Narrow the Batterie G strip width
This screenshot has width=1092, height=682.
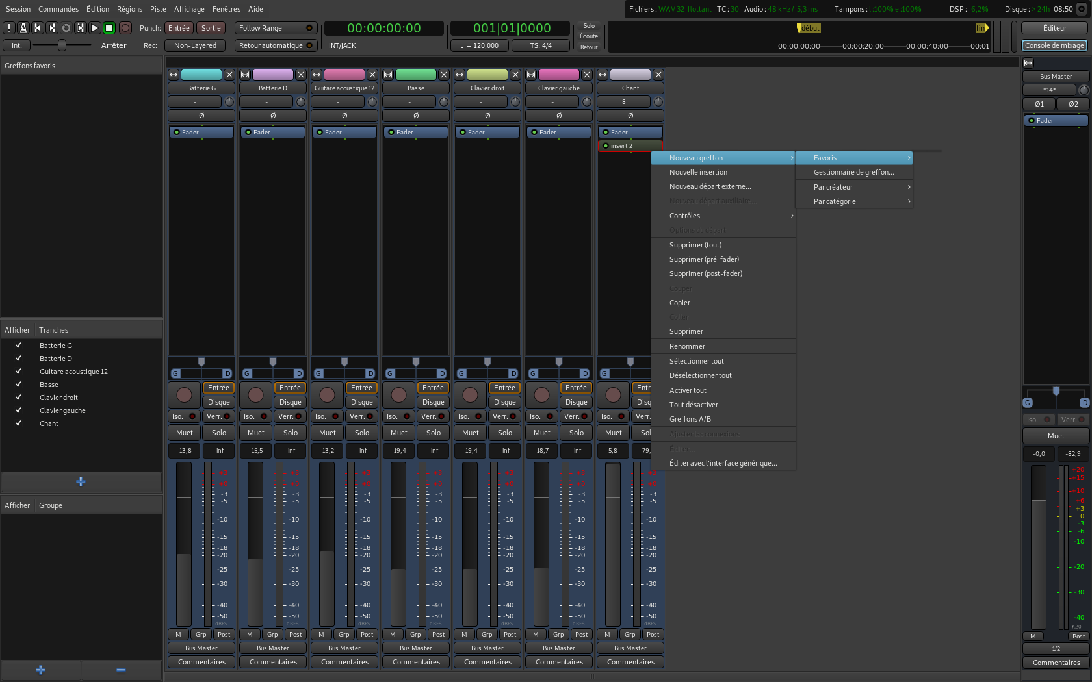[x=174, y=75]
